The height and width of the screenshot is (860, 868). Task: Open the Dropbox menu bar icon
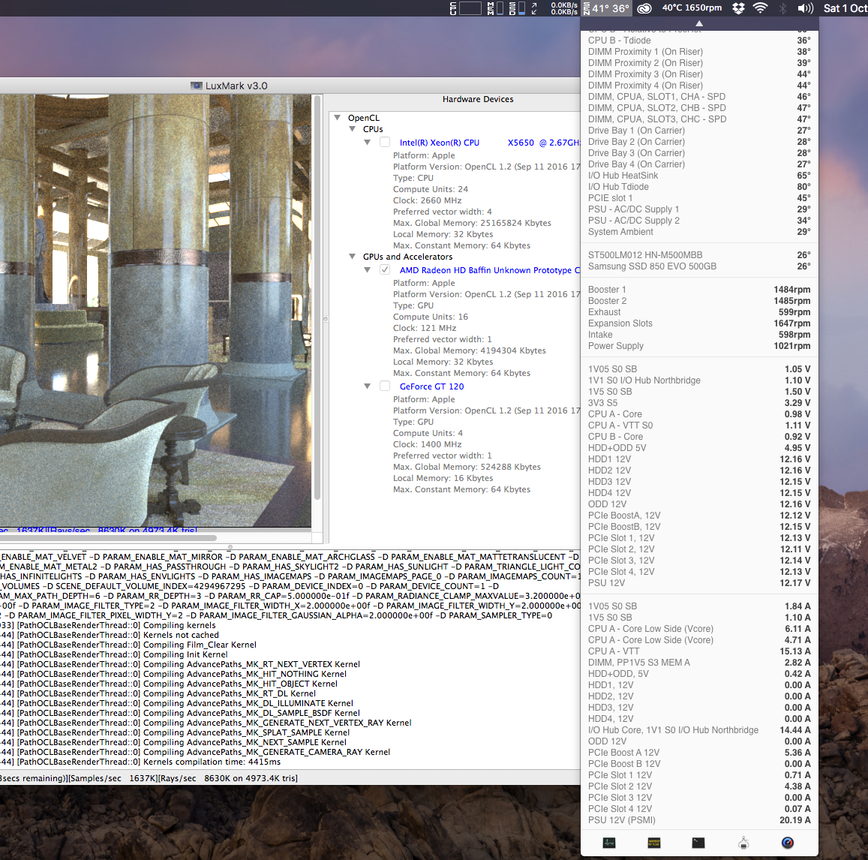tap(738, 8)
